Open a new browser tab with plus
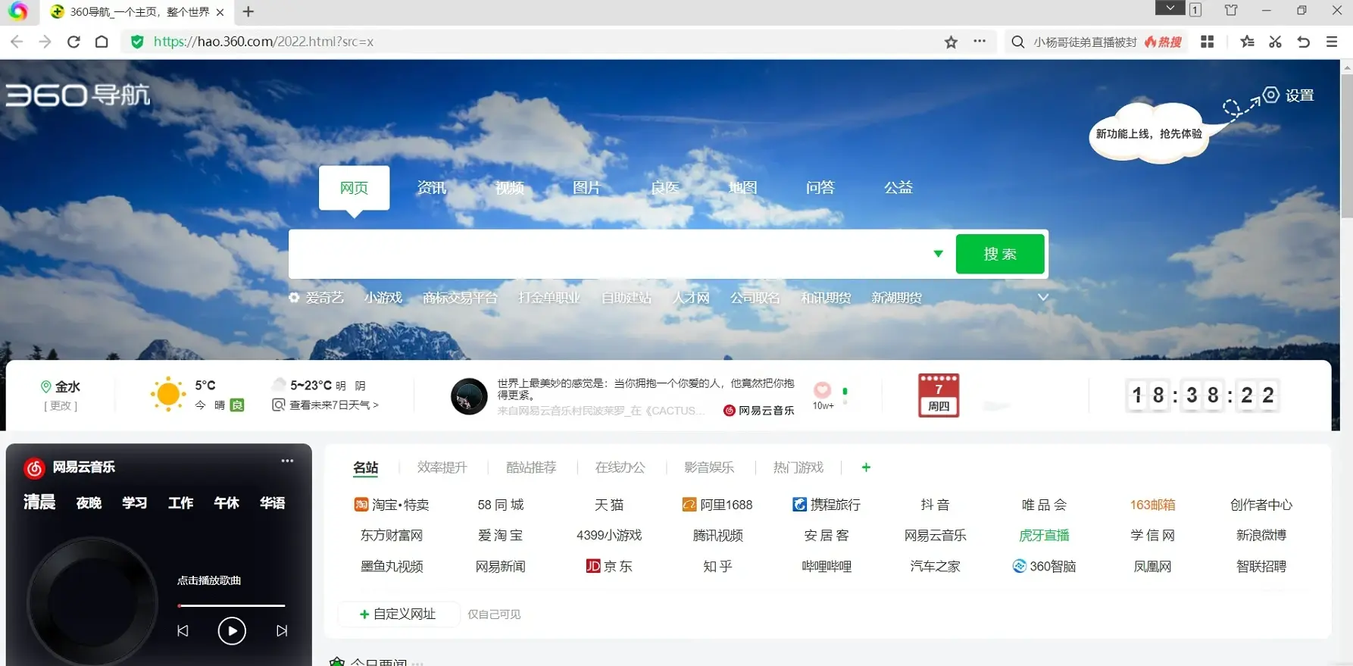1353x666 pixels. click(x=248, y=11)
